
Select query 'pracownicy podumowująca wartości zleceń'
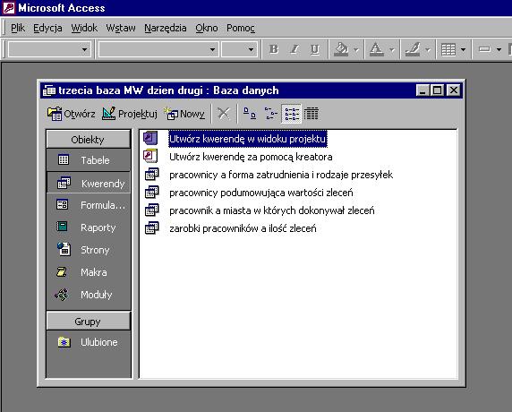point(261,193)
